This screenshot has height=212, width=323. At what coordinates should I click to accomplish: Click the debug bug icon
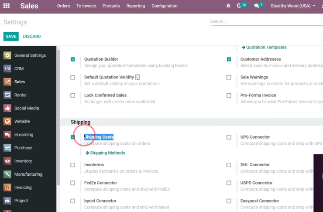228,6
